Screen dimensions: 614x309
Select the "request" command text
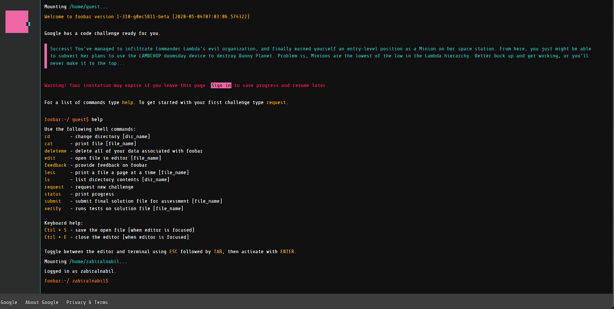tap(53, 186)
